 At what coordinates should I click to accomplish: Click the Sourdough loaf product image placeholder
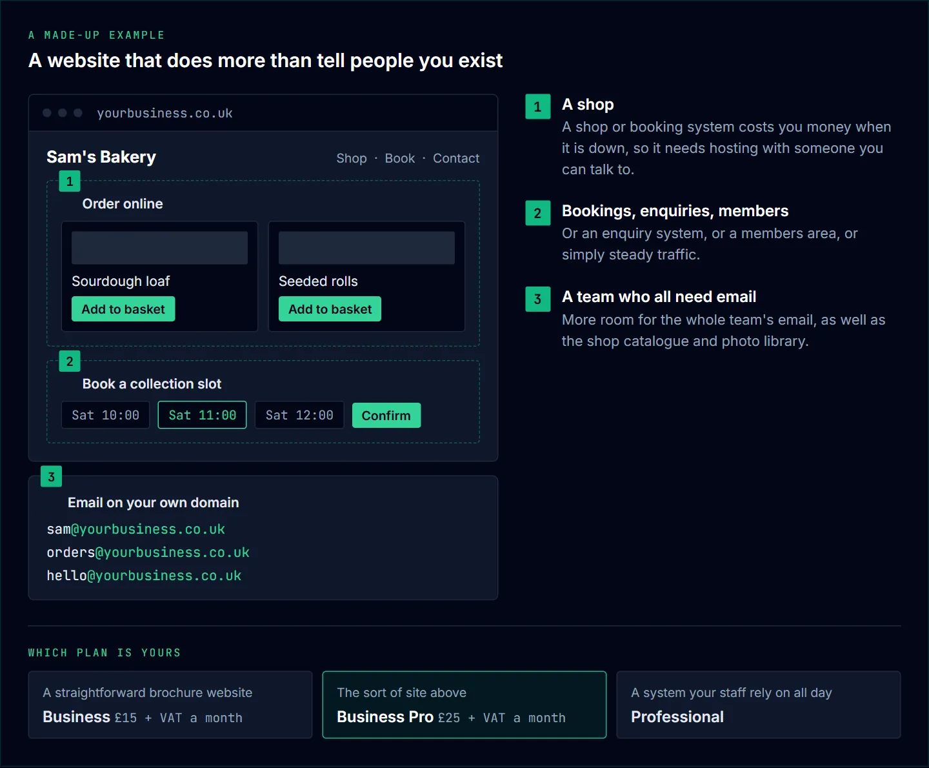pos(159,248)
